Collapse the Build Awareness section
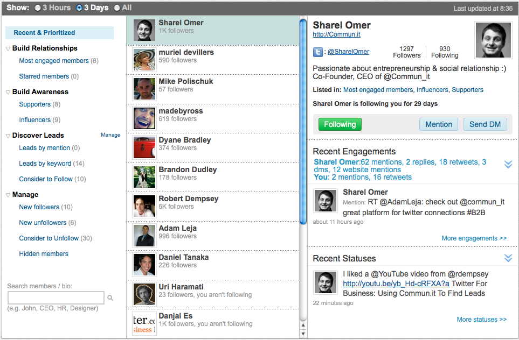Image resolution: width=519 pixels, height=340 pixels. [8, 92]
